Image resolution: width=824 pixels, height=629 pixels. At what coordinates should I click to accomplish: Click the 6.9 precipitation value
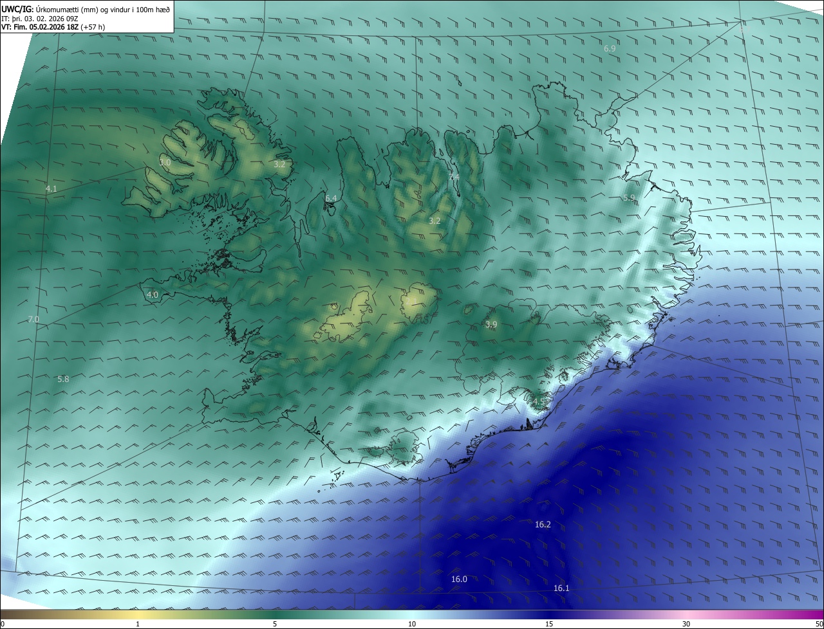point(610,49)
